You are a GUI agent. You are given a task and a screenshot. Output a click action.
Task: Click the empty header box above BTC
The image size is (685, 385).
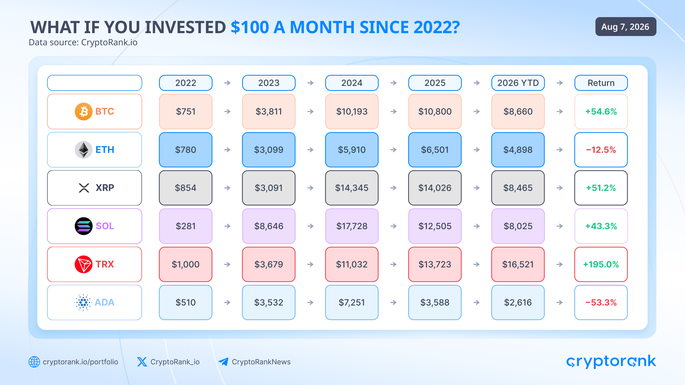click(95, 83)
